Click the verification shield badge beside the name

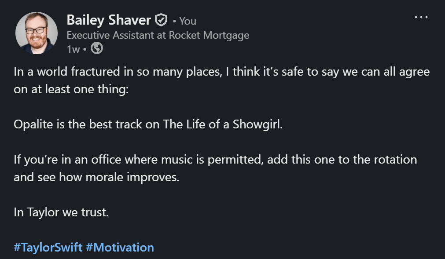pos(161,20)
